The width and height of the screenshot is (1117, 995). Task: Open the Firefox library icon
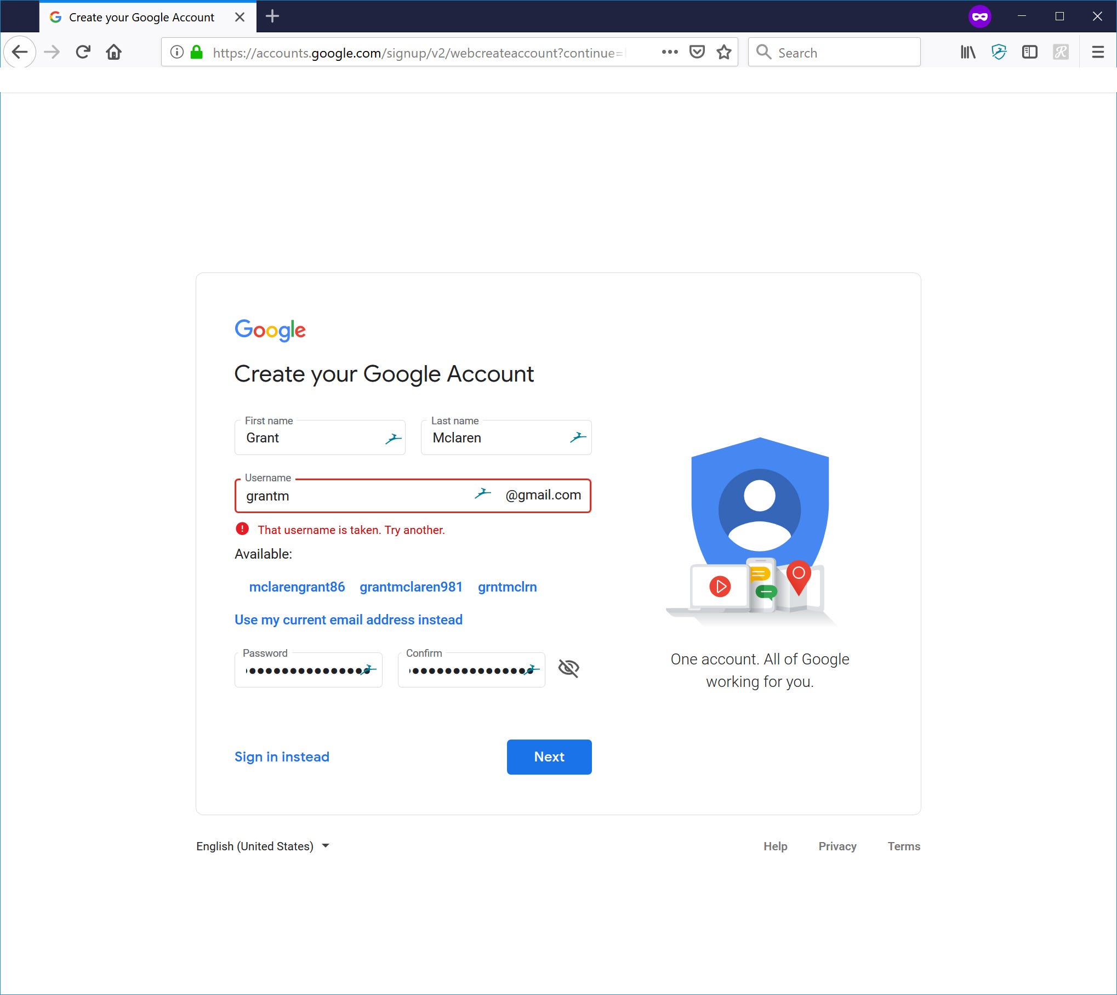pyautogui.click(x=967, y=52)
